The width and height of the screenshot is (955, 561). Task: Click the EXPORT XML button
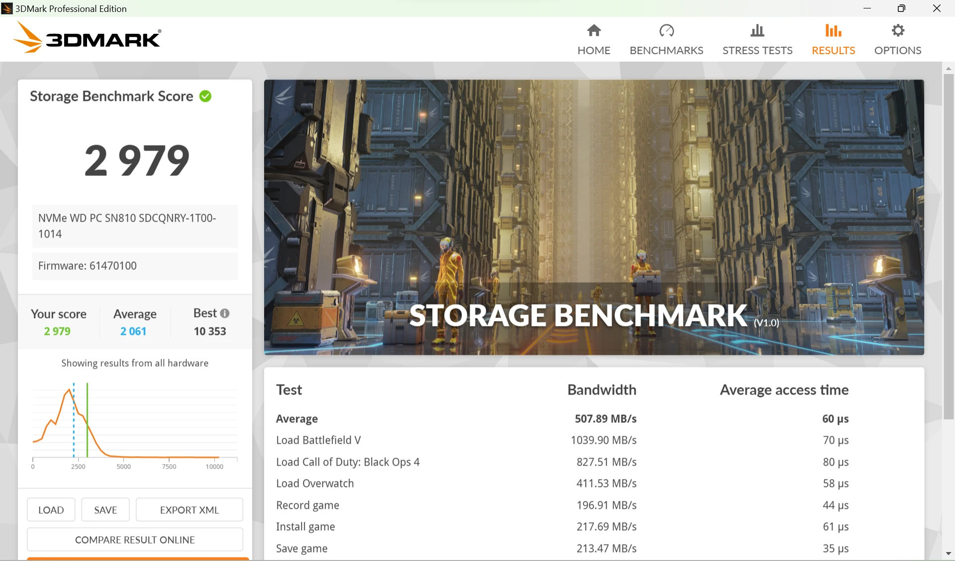[x=190, y=510]
